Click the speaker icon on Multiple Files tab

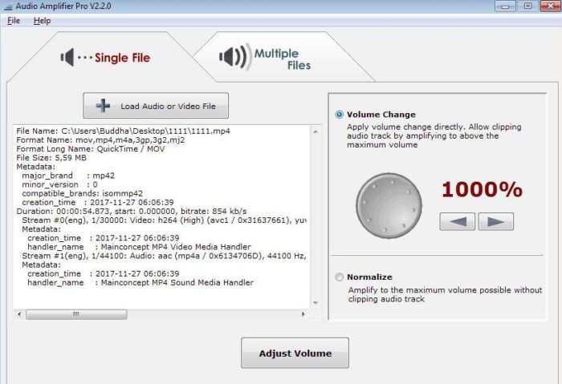pos(233,58)
